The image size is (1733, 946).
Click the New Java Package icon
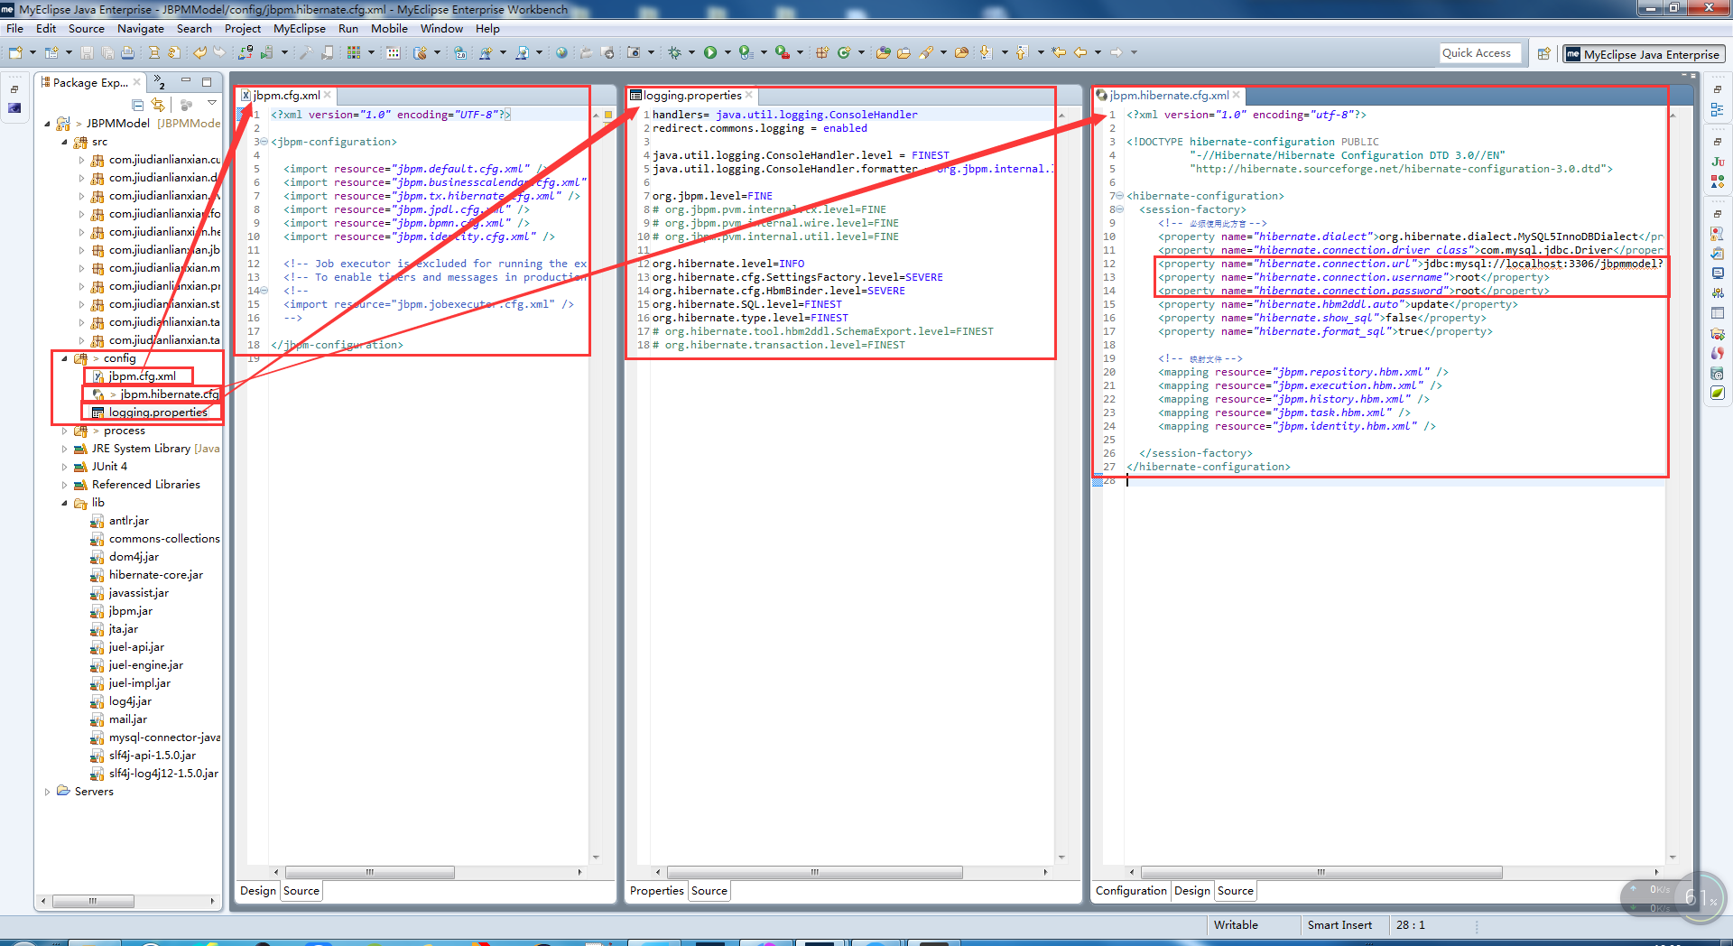822,53
